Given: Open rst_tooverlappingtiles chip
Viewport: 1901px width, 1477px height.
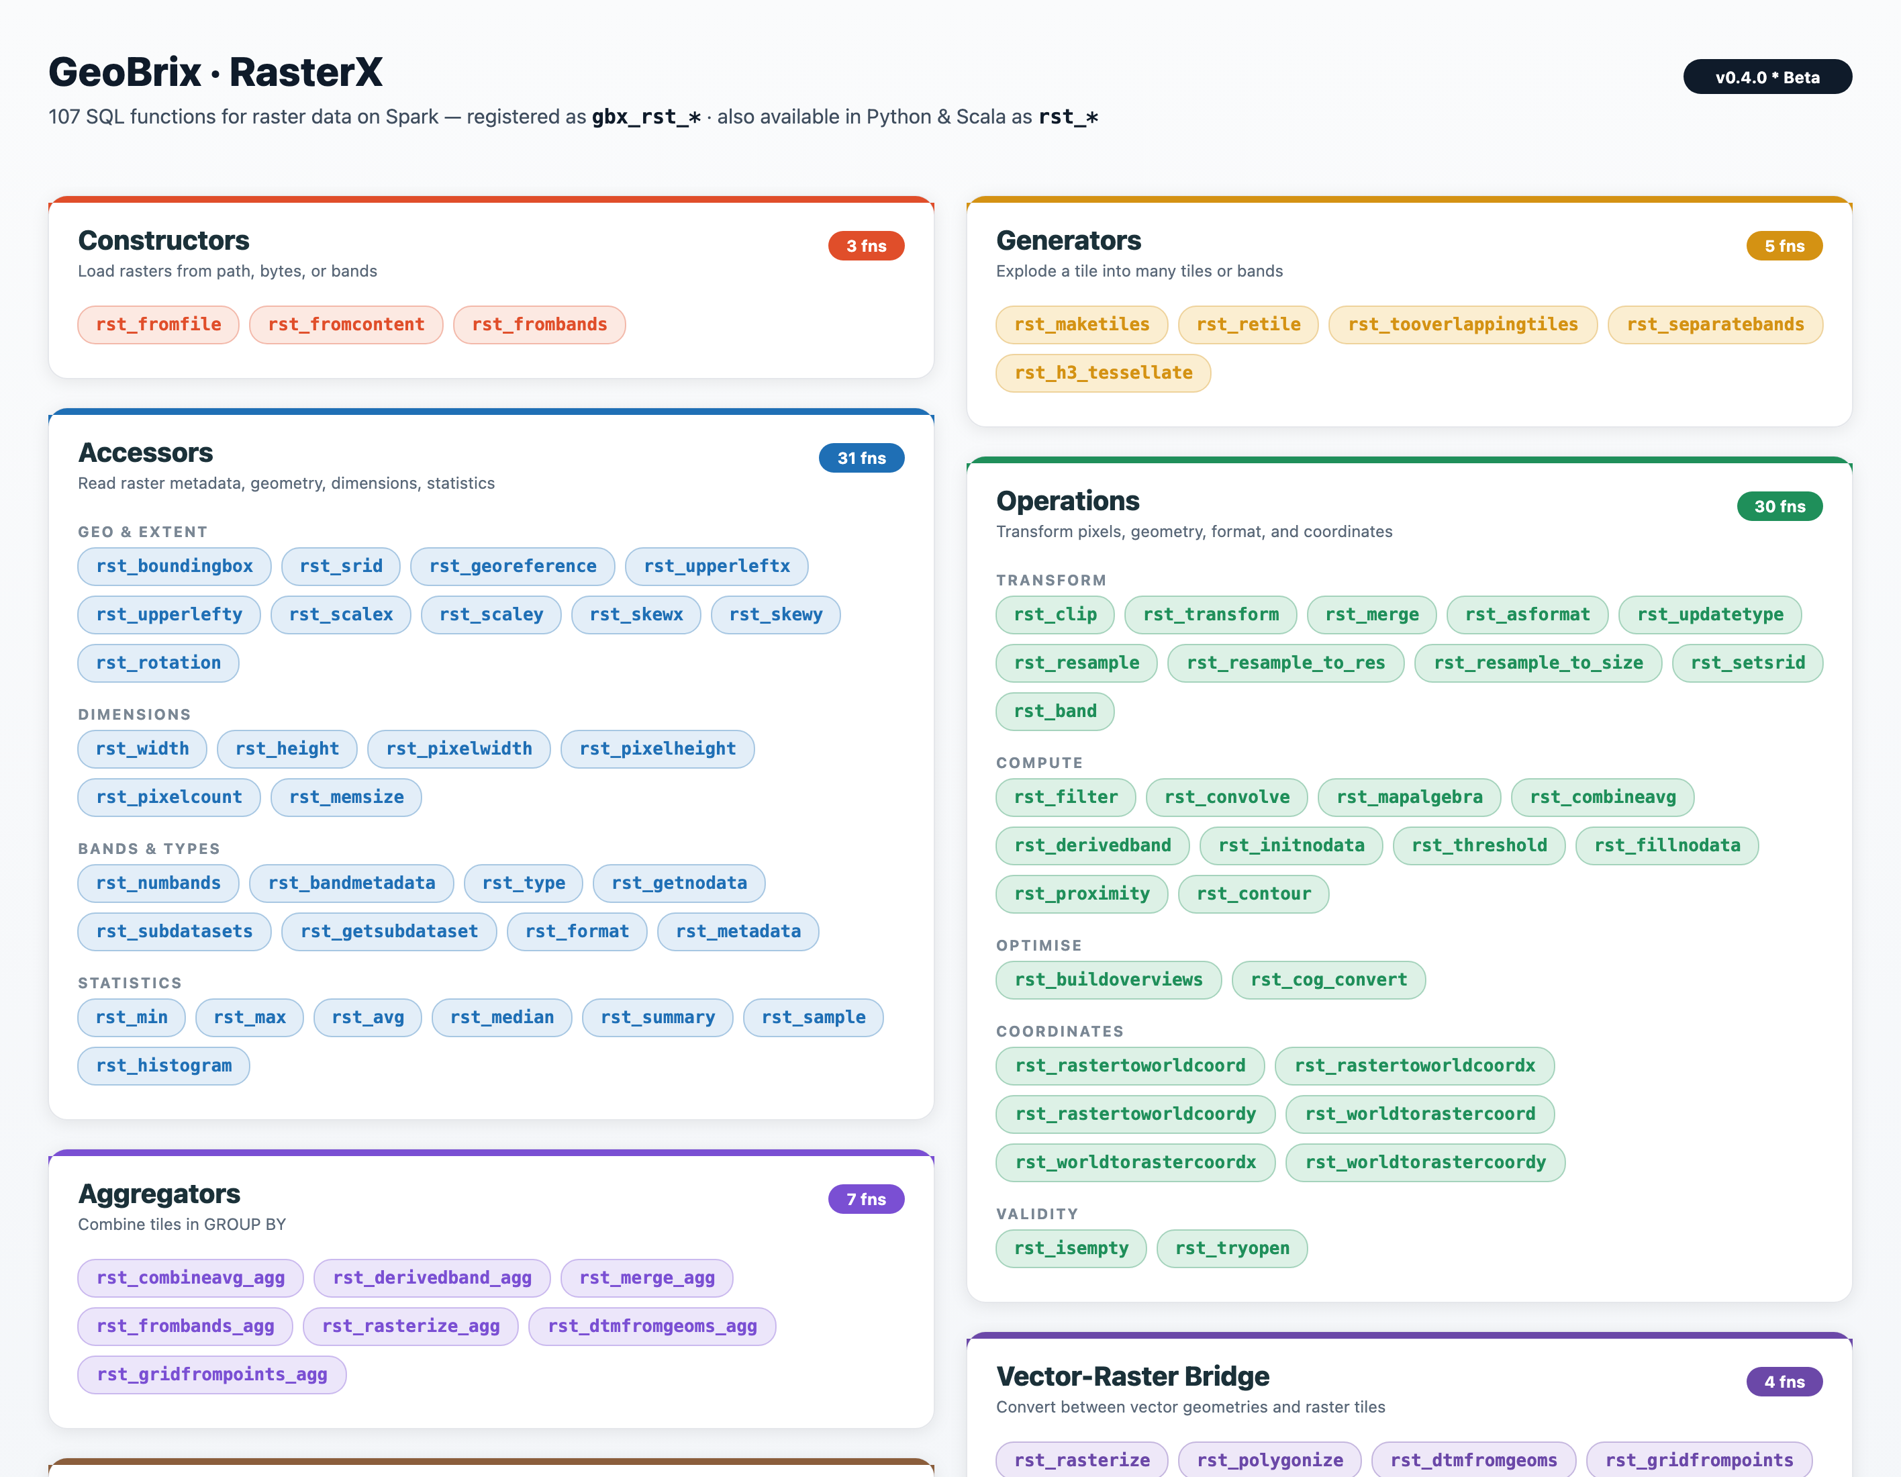Looking at the screenshot, I should point(1463,325).
